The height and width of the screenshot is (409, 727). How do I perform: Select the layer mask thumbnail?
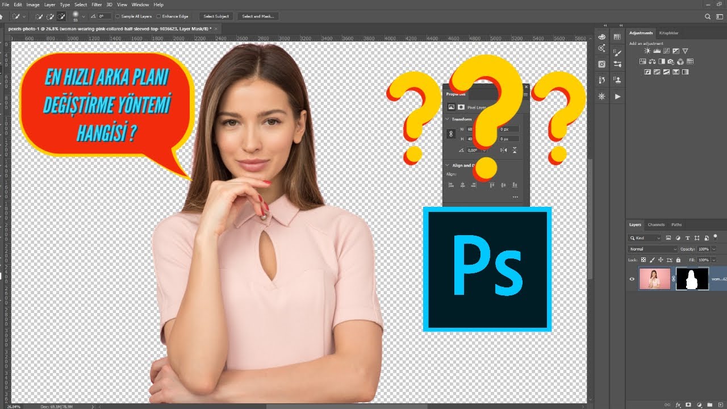click(692, 279)
